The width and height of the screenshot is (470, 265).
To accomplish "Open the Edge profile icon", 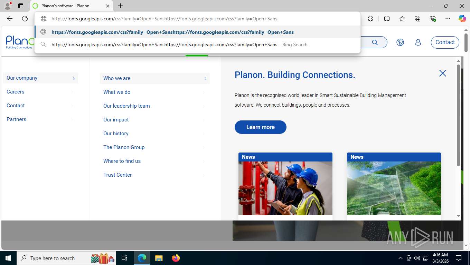I will point(8,6).
